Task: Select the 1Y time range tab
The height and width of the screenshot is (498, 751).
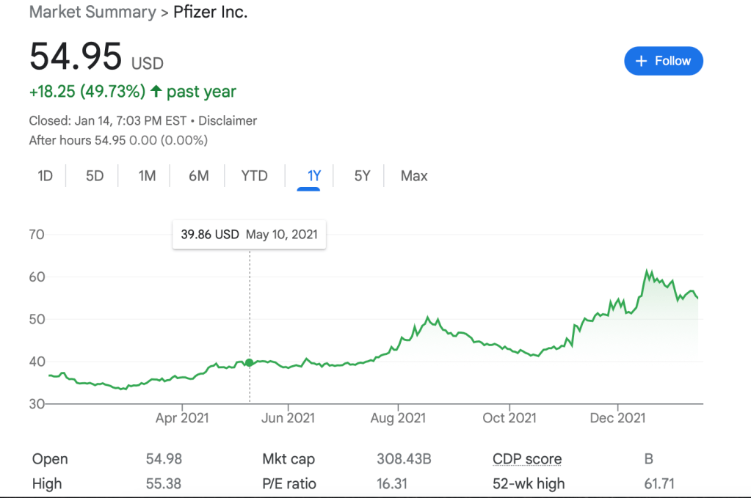Action: pyautogui.click(x=314, y=176)
